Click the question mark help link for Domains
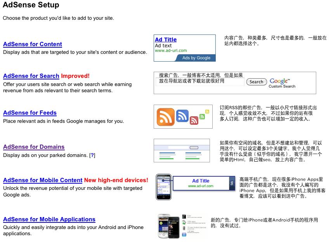Image resolution: width=331 pixels, height=248 pixels. (92, 155)
